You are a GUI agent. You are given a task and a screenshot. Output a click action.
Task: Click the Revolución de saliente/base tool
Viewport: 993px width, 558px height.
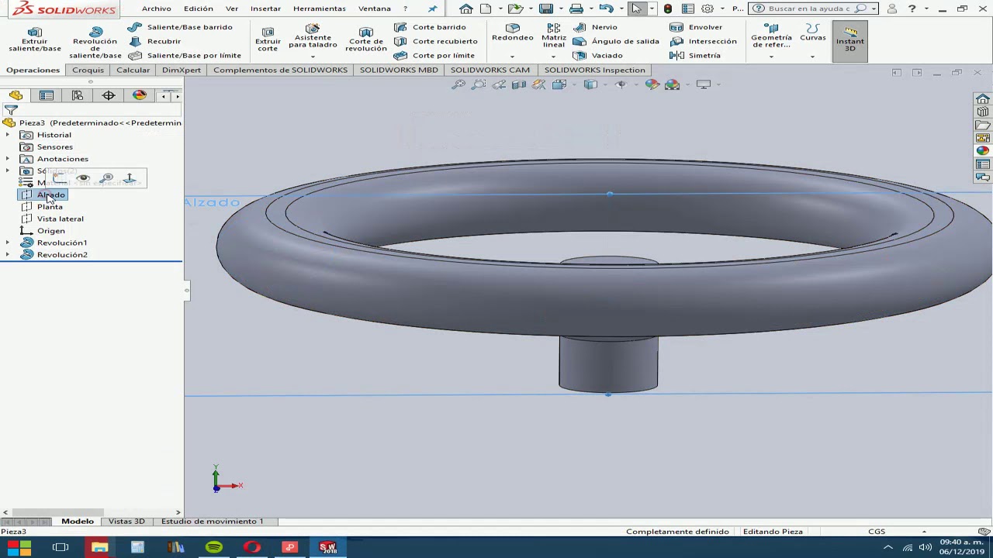pos(95,43)
